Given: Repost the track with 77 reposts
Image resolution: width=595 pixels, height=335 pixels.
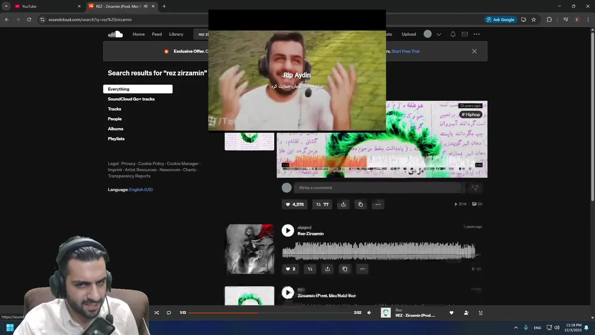Looking at the screenshot, I should coord(322,204).
